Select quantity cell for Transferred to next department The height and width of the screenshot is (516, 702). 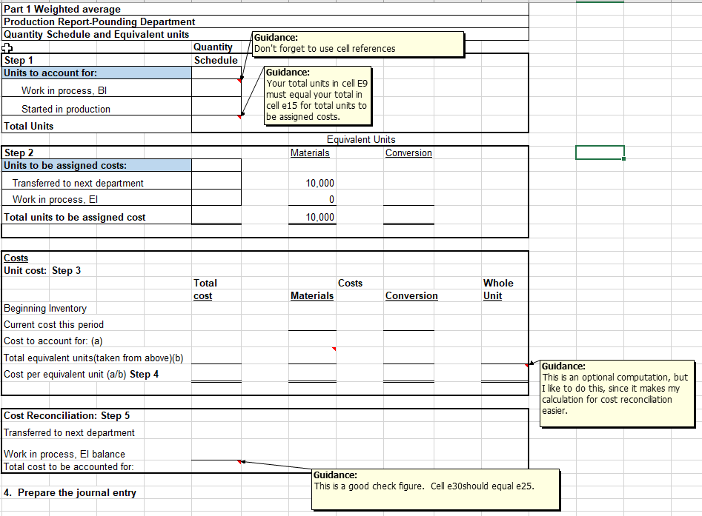pyautogui.click(x=216, y=181)
